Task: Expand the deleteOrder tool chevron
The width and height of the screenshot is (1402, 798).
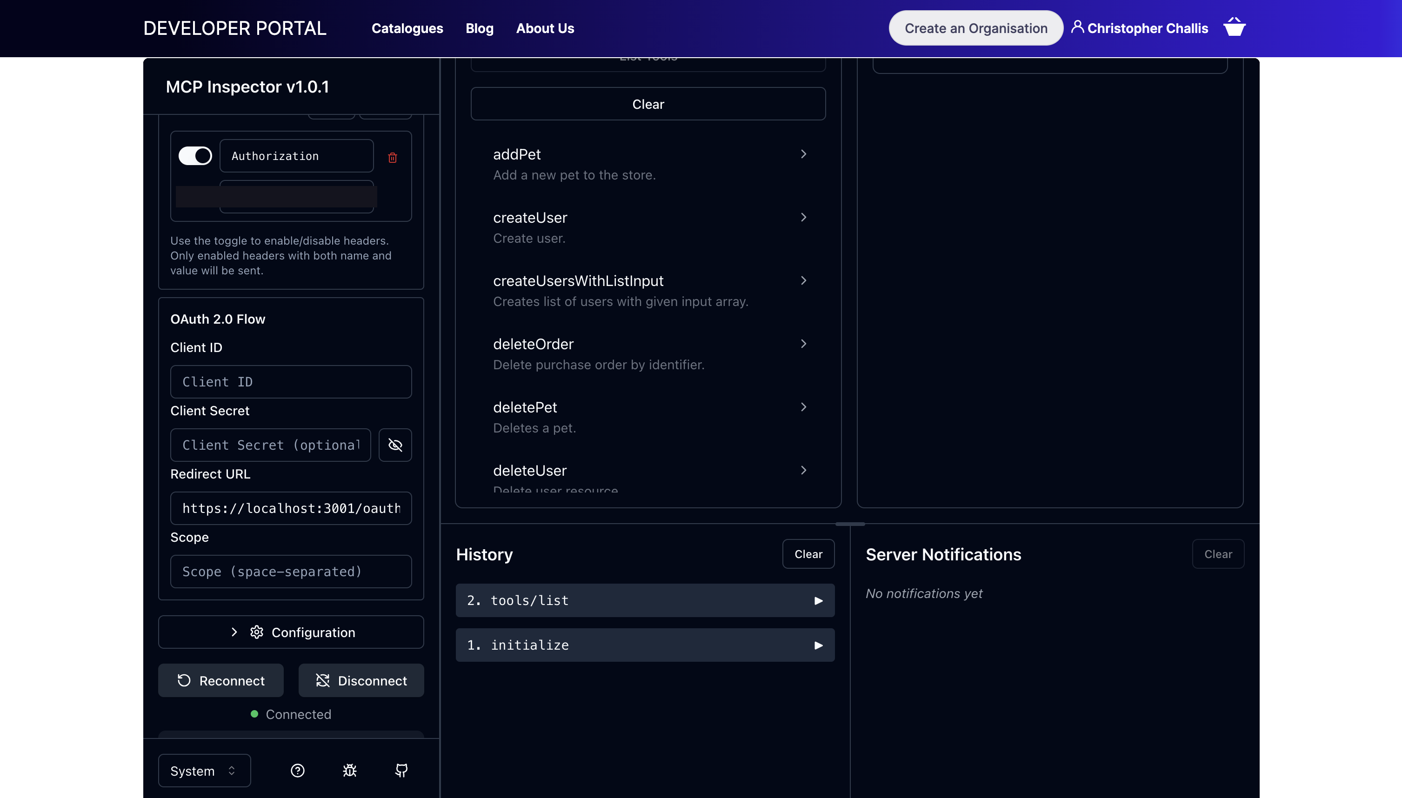Action: pyautogui.click(x=803, y=344)
